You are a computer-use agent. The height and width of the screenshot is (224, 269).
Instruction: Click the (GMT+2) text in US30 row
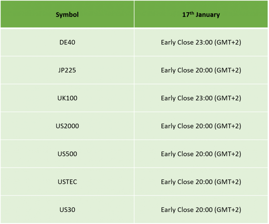coord(228,210)
